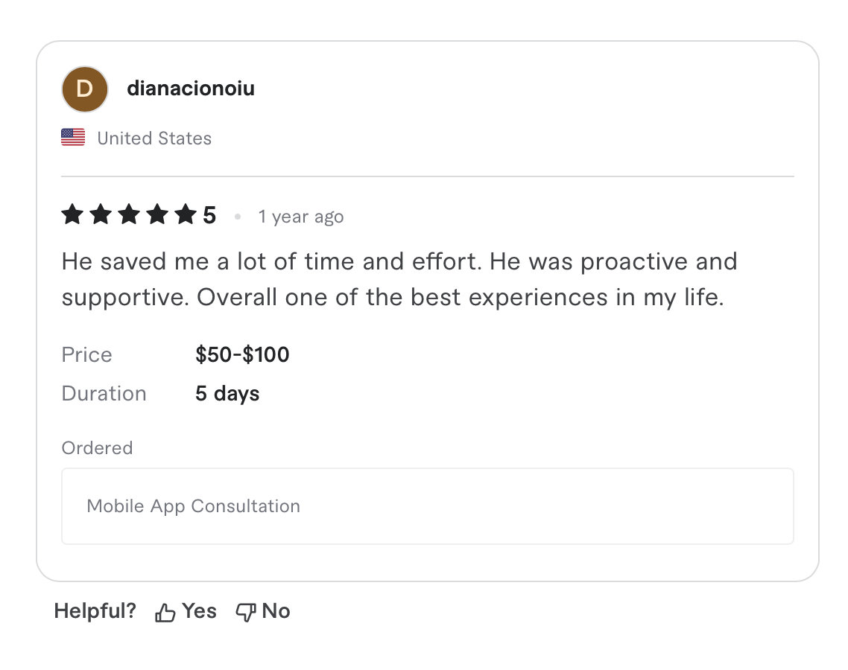This screenshot has height=670, width=848.
Task: Click the fifth rating star
Action: click(x=185, y=214)
